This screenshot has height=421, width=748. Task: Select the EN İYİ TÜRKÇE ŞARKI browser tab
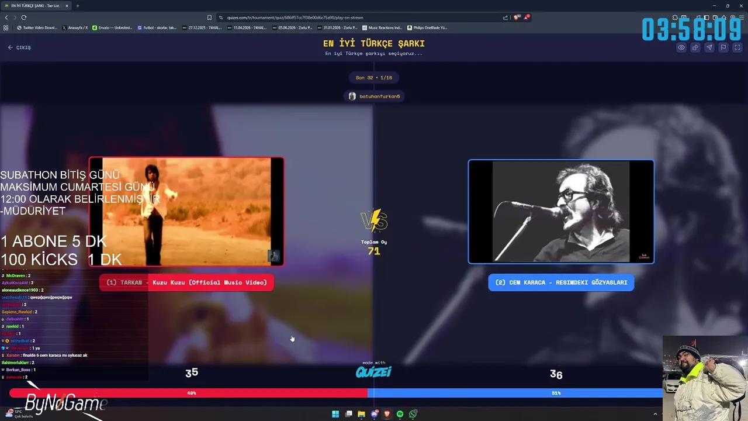coord(36,6)
